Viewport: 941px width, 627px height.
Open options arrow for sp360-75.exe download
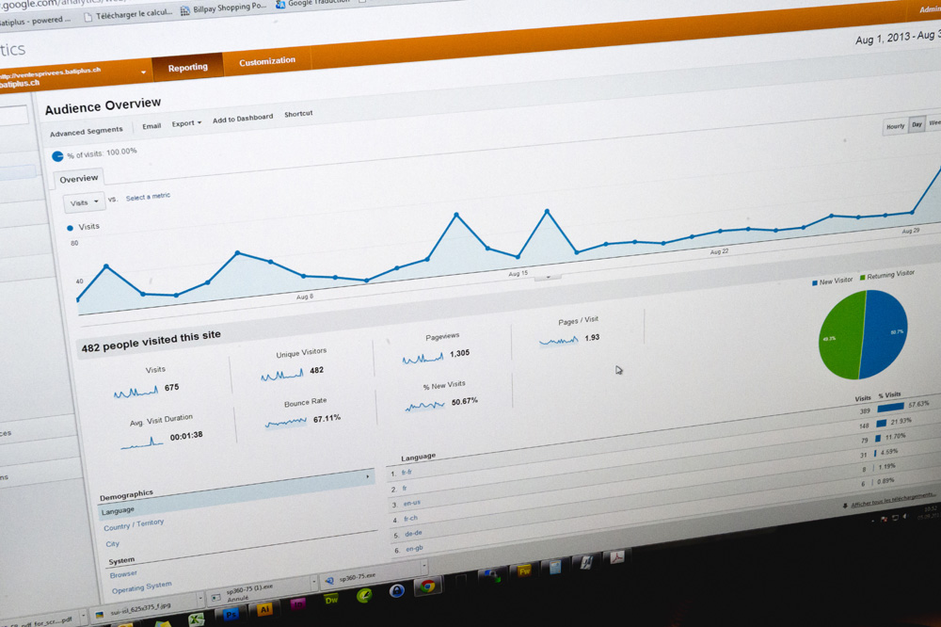(x=423, y=566)
